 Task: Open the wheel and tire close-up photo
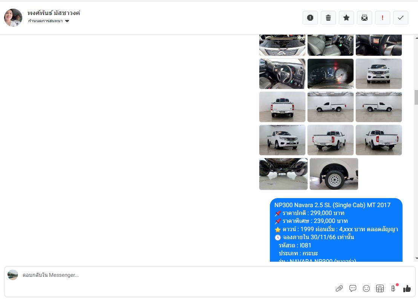pyautogui.click(x=334, y=174)
